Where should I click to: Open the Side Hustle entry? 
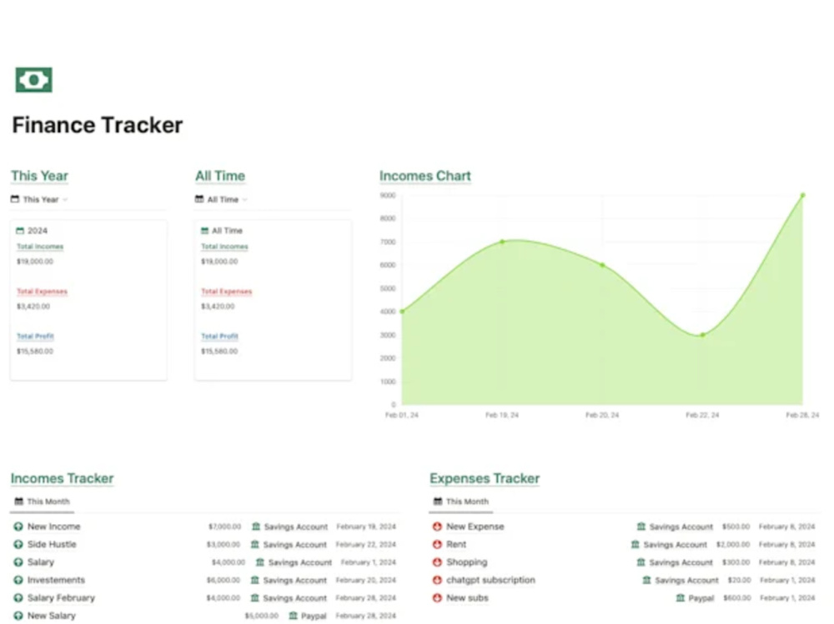(x=52, y=544)
